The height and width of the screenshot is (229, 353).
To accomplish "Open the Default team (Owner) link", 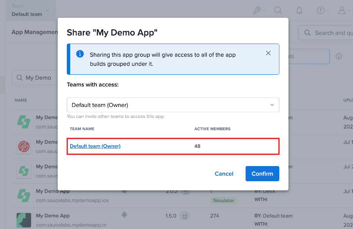I will click(95, 146).
